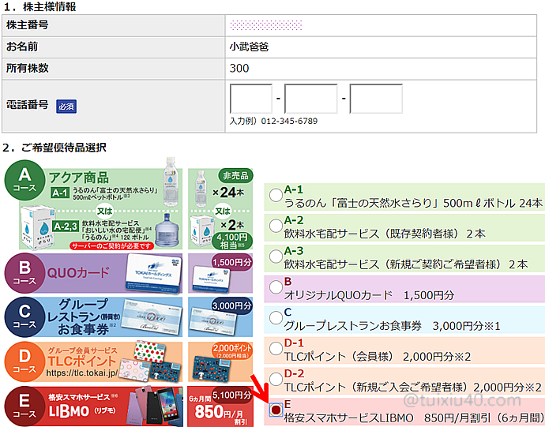Select the A-1 うるのん 500mℓ bottle radio button

(276, 195)
